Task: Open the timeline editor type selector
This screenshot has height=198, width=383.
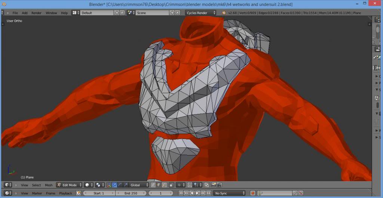Action: tap(8, 193)
